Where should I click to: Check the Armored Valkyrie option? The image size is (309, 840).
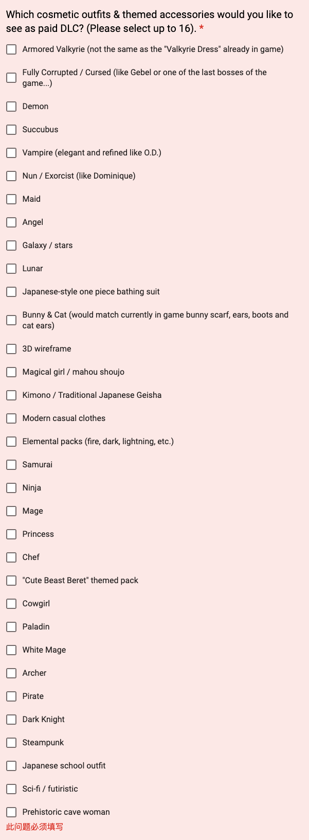pos(11,49)
